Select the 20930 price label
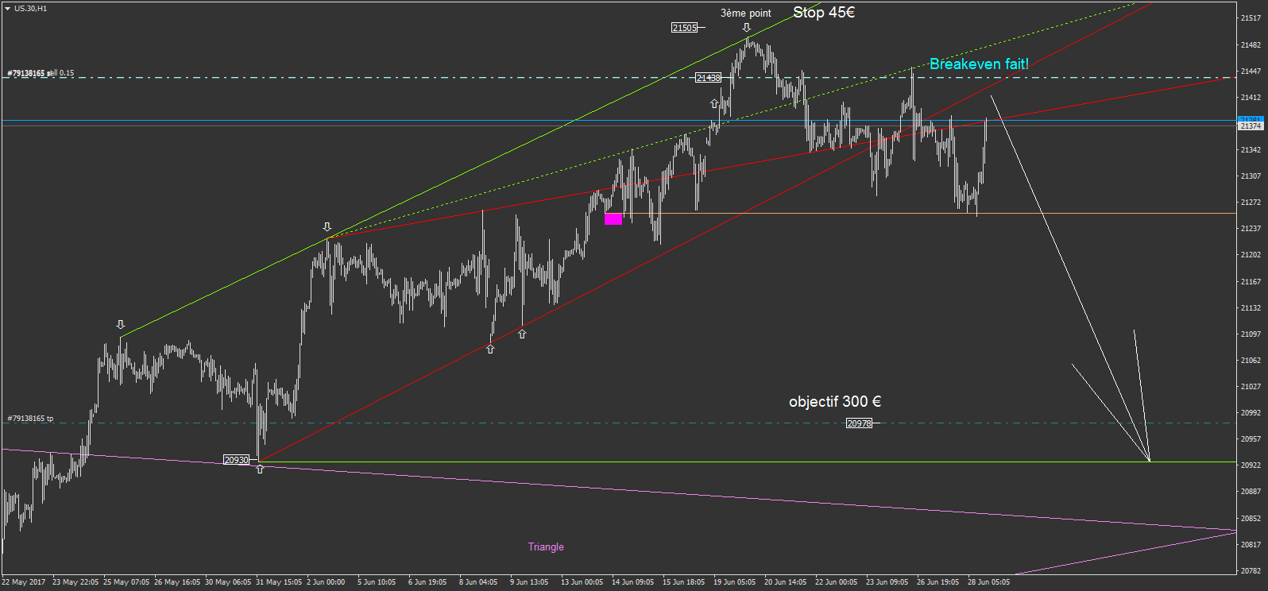Viewport: 1268px width, 591px height. pos(236,460)
